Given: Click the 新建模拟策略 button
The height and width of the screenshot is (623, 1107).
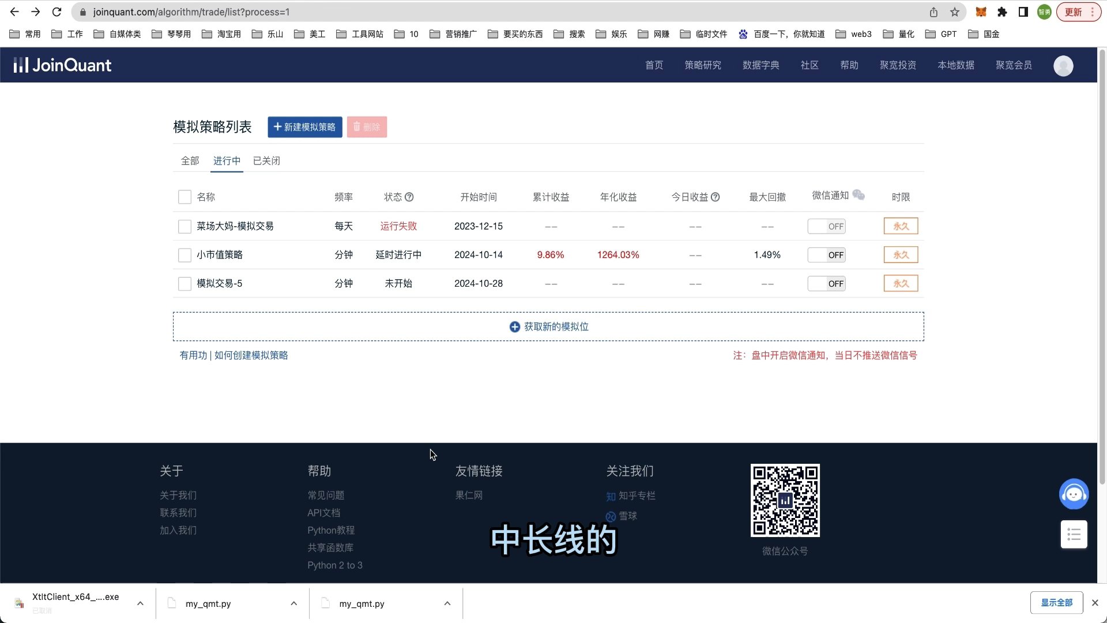Looking at the screenshot, I should click(x=305, y=127).
